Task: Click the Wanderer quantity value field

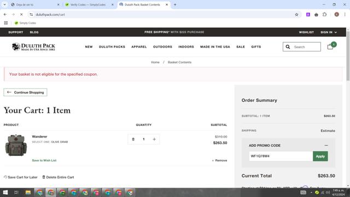Action: [x=144, y=139]
